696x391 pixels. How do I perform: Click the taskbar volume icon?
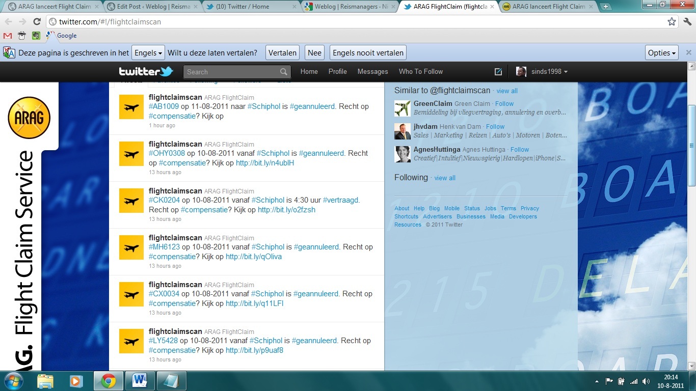pyautogui.click(x=646, y=381)
